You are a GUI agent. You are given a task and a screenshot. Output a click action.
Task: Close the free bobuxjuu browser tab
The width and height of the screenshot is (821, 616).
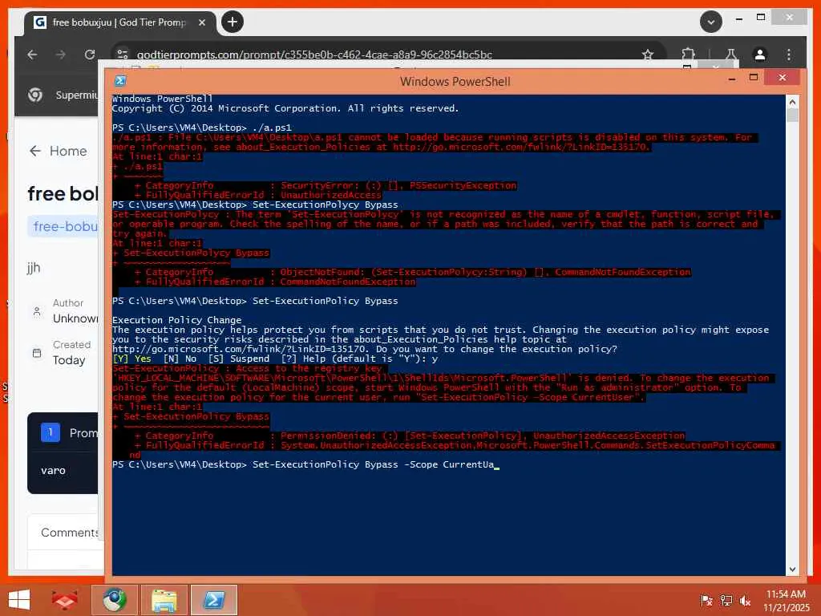pos(201,22)
